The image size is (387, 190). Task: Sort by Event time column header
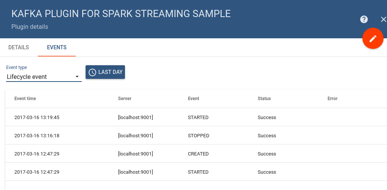click(x=25, y=99)
